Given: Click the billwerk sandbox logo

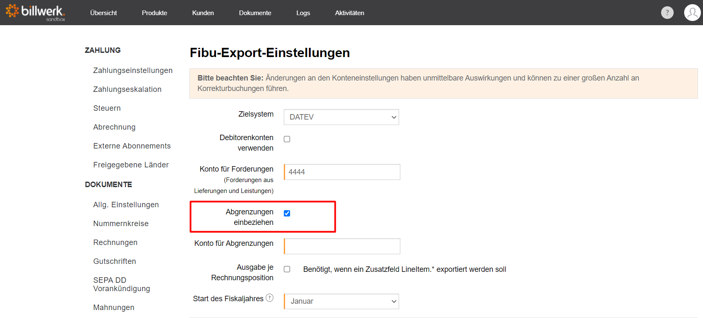Looking at the screenshot, I should [35, 12].
